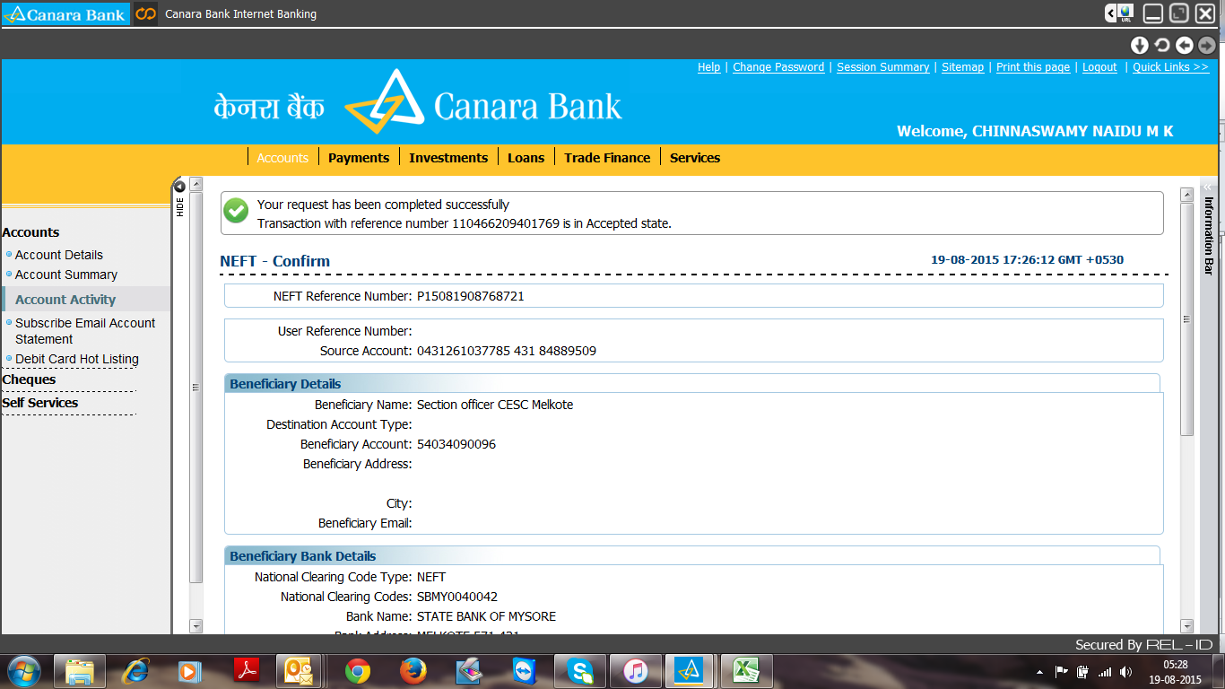
Task: Click the Canara Bank triangle logo
Action: [384, 101]
